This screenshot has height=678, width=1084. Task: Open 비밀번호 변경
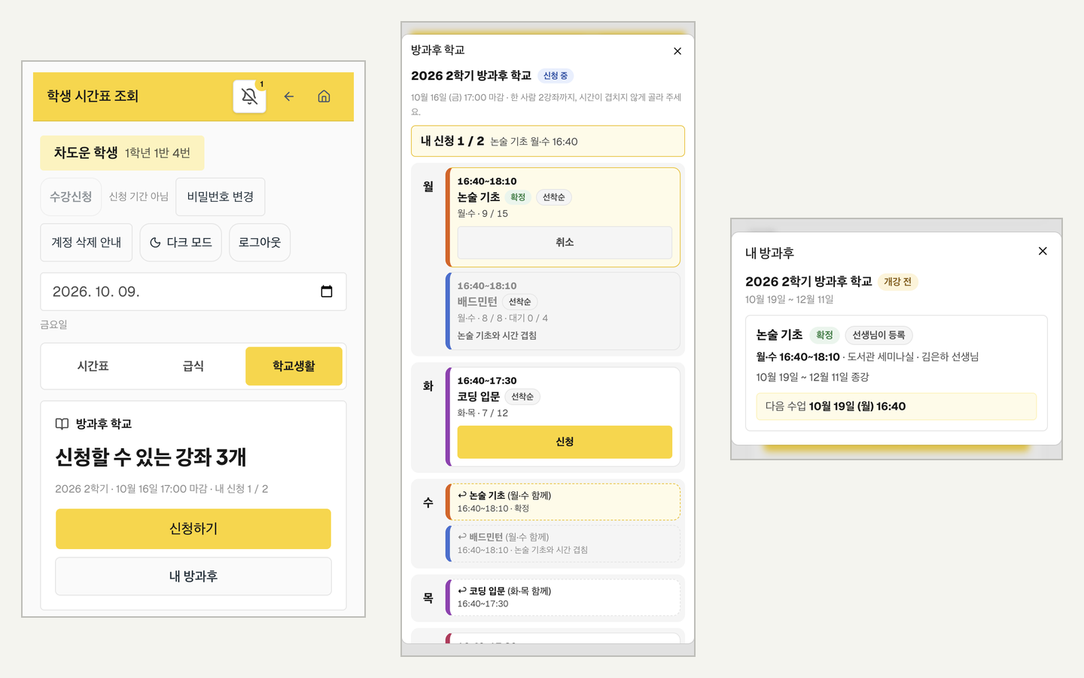[221, 197]
